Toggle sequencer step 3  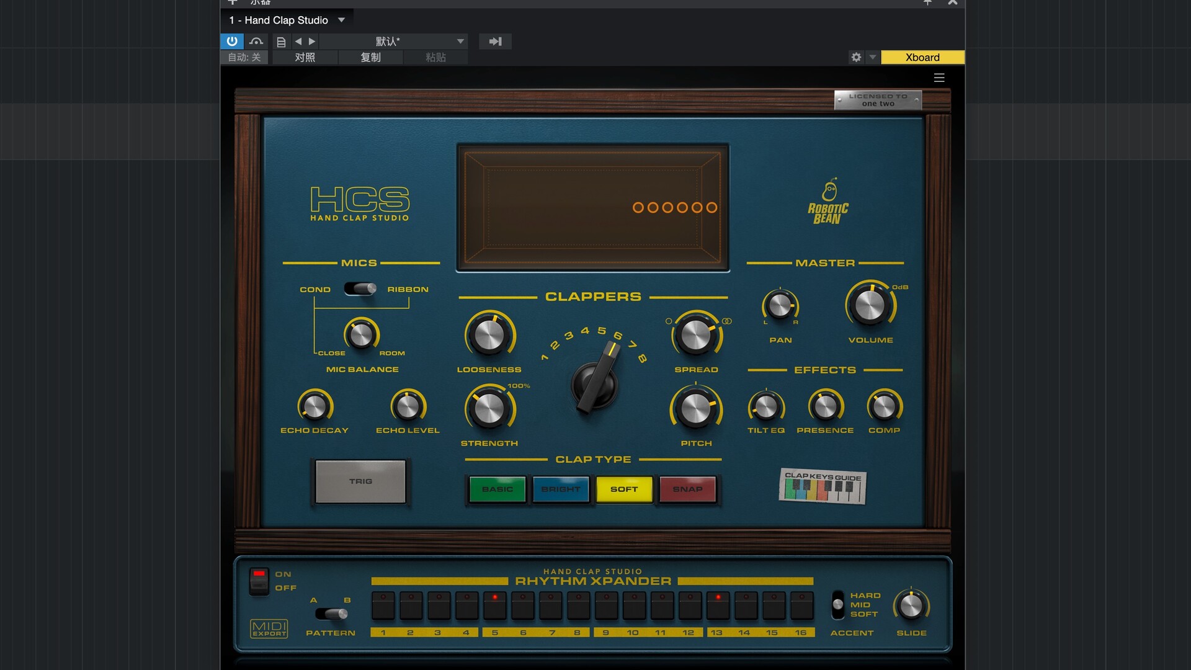[x=439, y=605]
